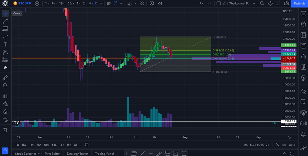Open the XABCD Patterns tool

(x=5, y=52)
